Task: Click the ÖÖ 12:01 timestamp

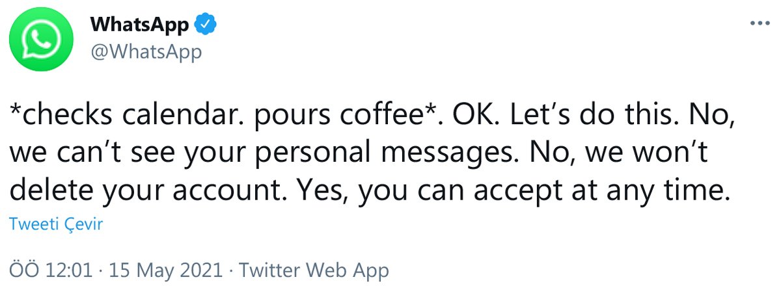Action: [x=51, y=270]
